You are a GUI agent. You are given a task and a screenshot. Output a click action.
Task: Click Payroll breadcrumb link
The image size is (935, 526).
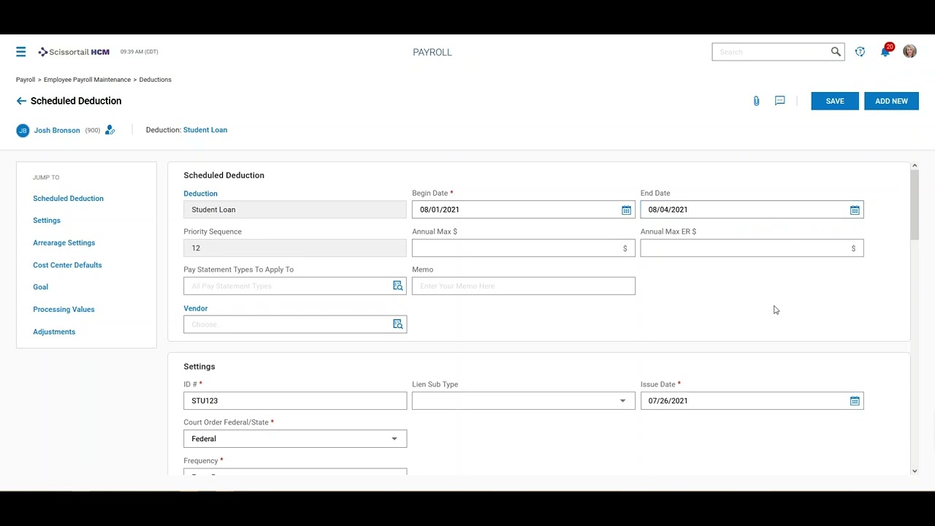[x=26, y=80]
